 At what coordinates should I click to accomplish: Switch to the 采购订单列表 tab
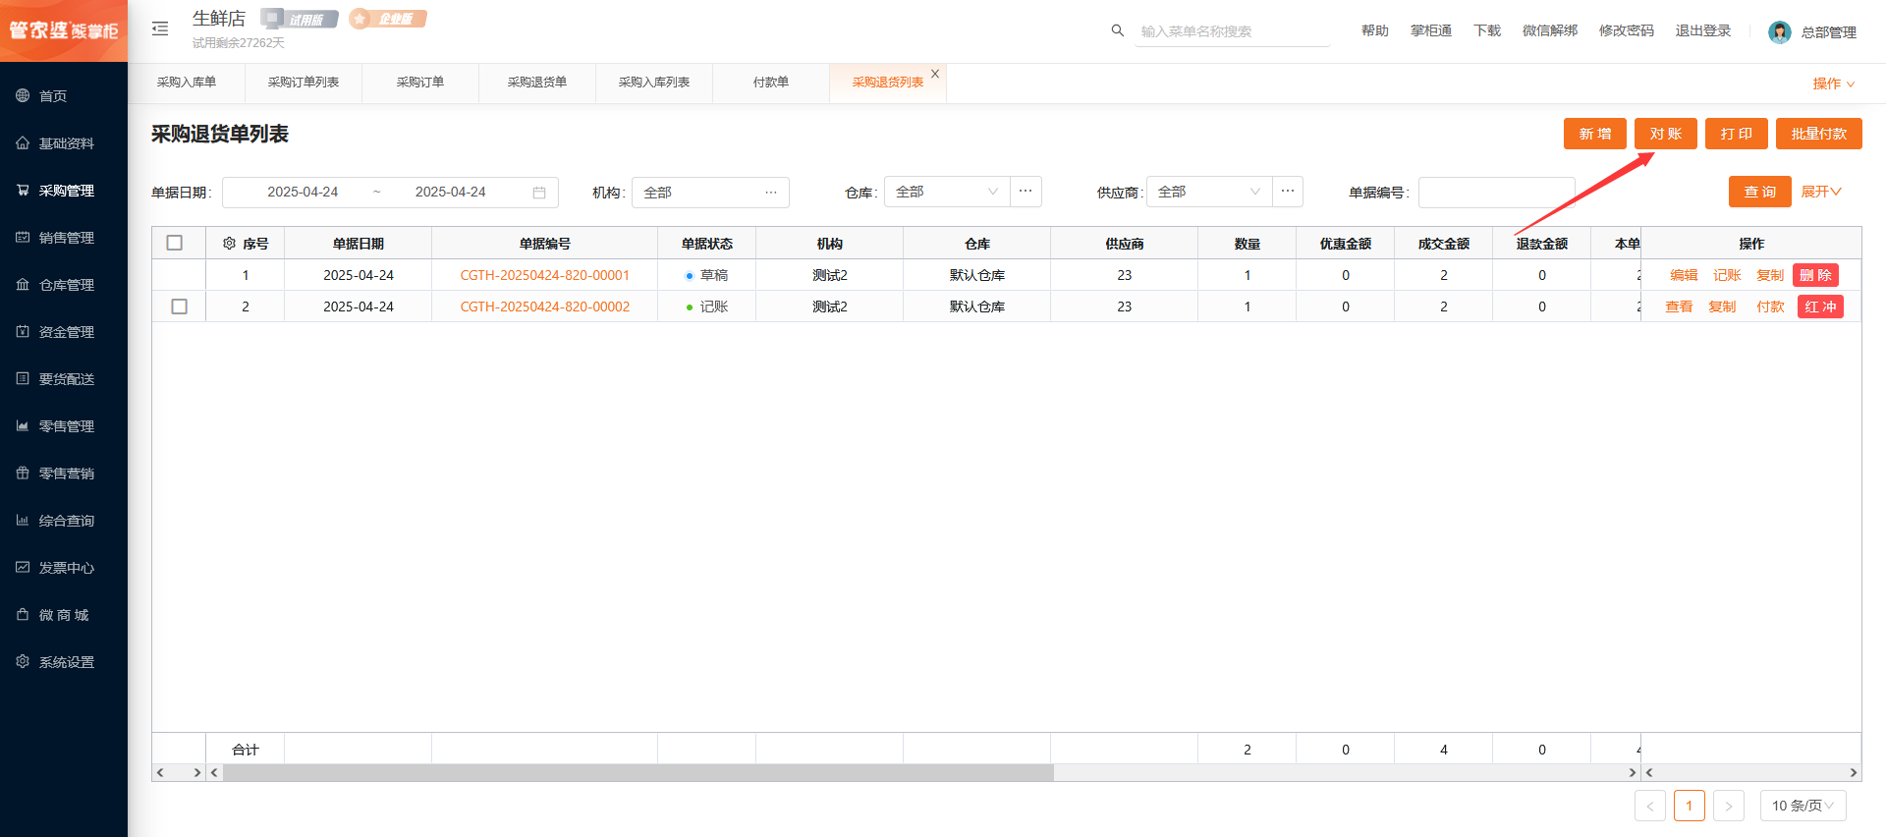(304, 83)
